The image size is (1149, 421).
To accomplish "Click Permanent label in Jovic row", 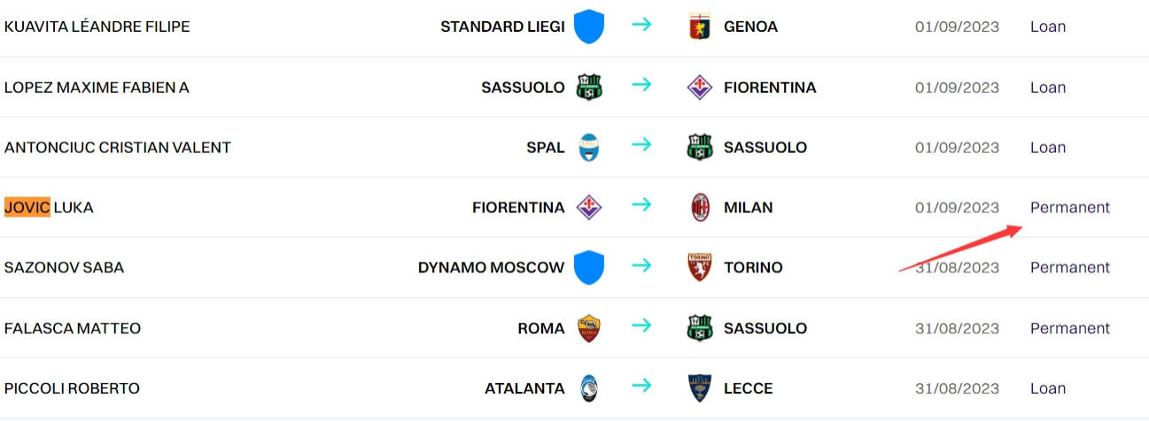I will point(1070,208).
